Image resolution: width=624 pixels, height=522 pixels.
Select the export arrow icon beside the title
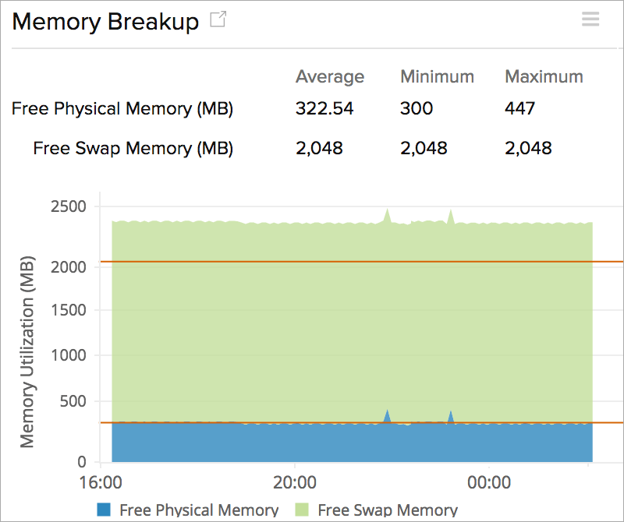click(217, 20)
